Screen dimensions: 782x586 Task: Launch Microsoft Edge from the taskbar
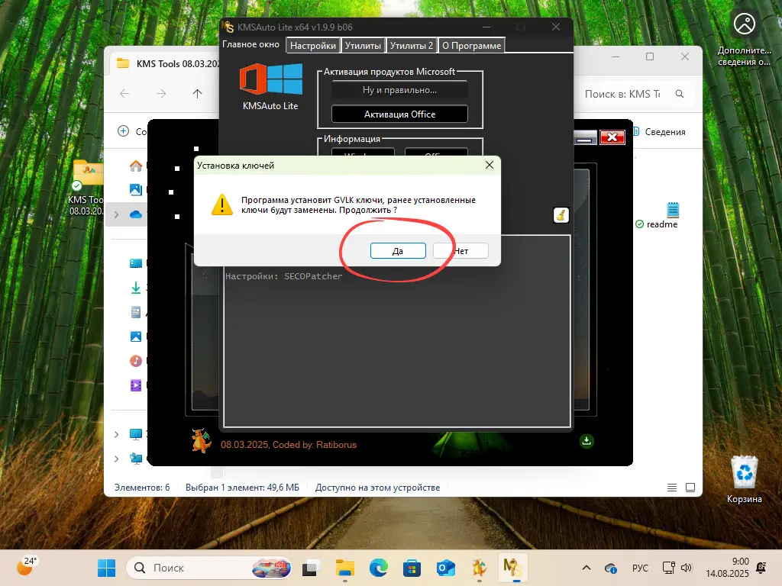[378, 568]
